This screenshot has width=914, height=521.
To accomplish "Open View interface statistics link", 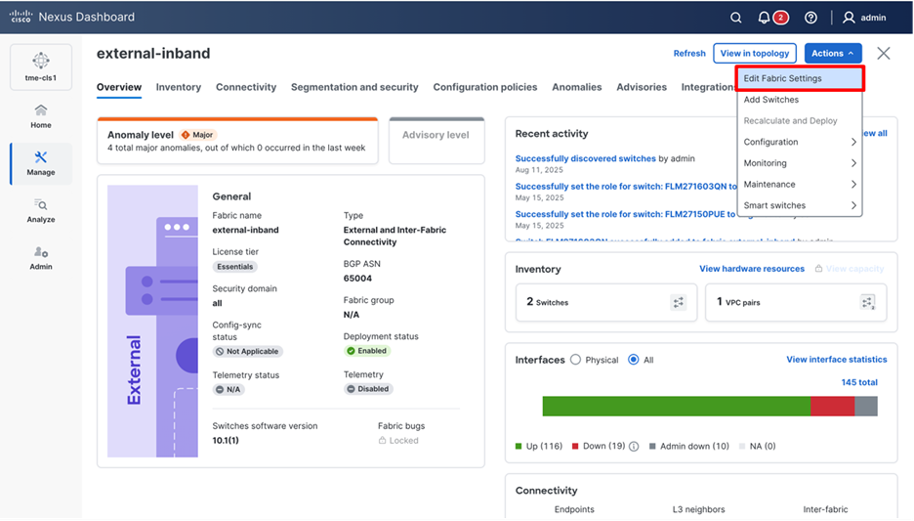I will click(x=837, y=360).
